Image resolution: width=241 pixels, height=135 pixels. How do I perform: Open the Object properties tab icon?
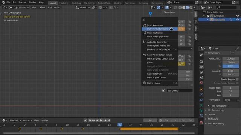point(201,89)
